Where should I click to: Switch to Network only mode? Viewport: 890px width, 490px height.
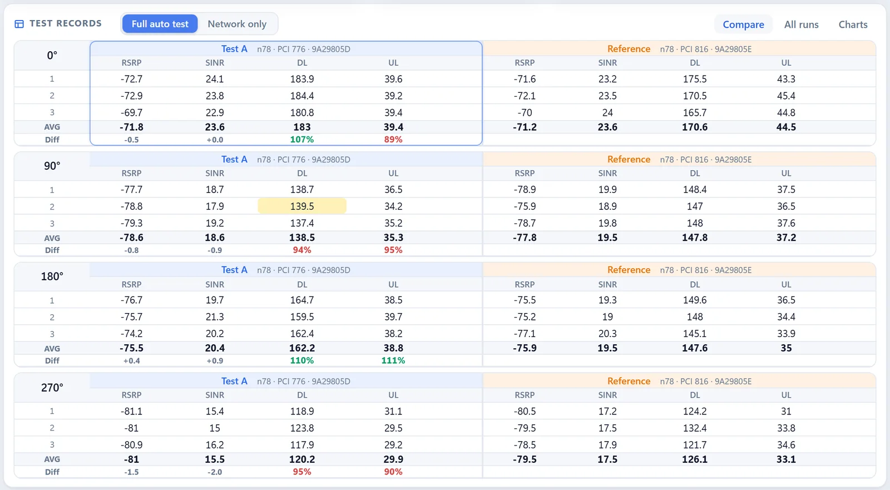237,24
